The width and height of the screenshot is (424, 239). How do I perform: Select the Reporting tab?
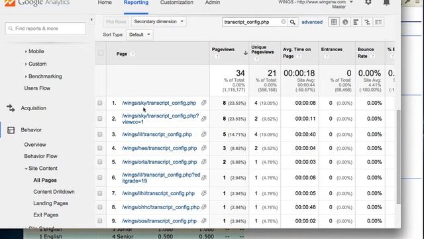tap(136, 3)
